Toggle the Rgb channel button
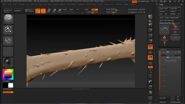This screenshot has width=185, height=104. [71, 10]
